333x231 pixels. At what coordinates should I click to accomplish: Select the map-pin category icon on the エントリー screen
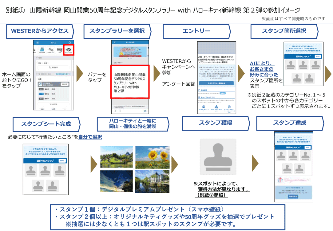click(216, 107)
